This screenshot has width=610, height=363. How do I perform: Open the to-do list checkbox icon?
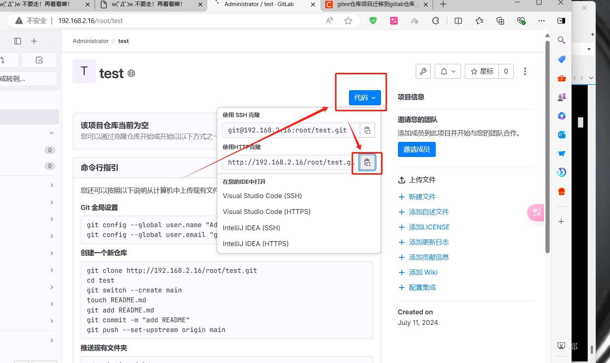coord(39,60)
